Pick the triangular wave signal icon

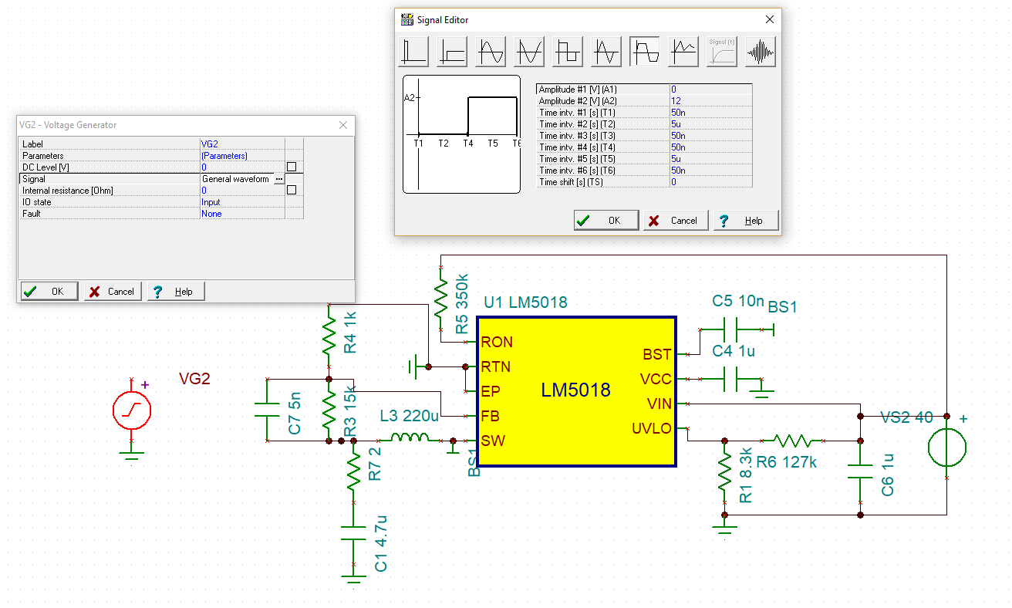606,52
